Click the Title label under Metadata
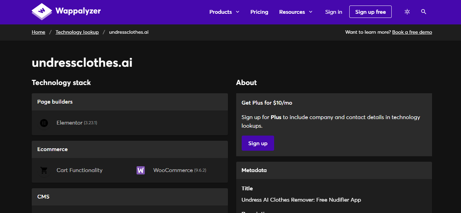Viewport: 461px width, 213px height. pyautogui.click(x=247, y=189)
